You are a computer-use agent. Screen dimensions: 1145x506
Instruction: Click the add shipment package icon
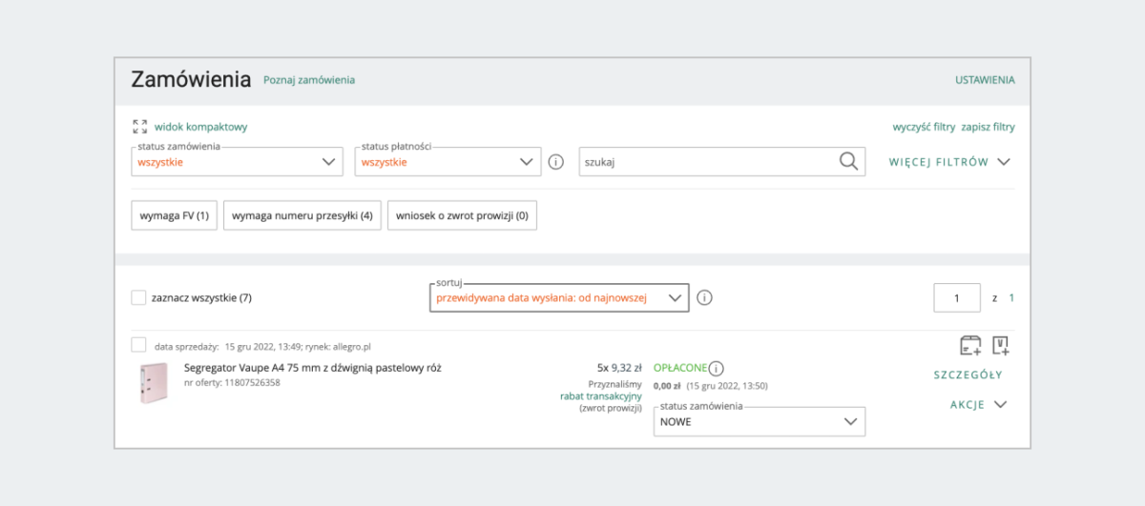click(x=970, y=345)
